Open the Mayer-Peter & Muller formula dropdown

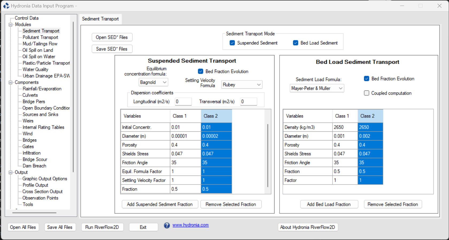point(317,88)
